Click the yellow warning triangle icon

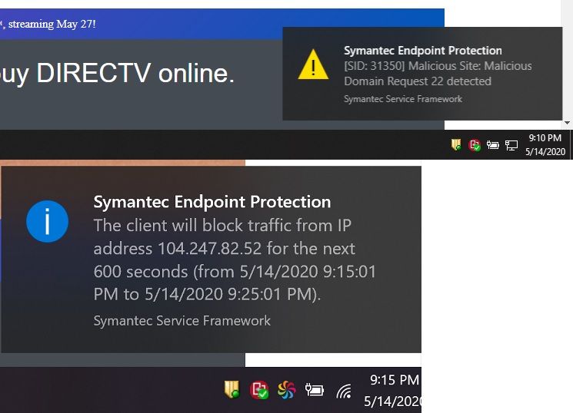(x=313, y=65)
